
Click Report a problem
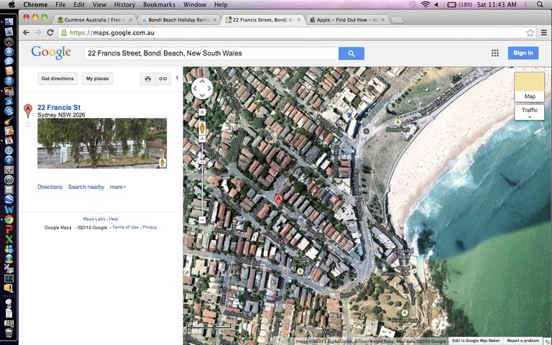pos(523,341)
